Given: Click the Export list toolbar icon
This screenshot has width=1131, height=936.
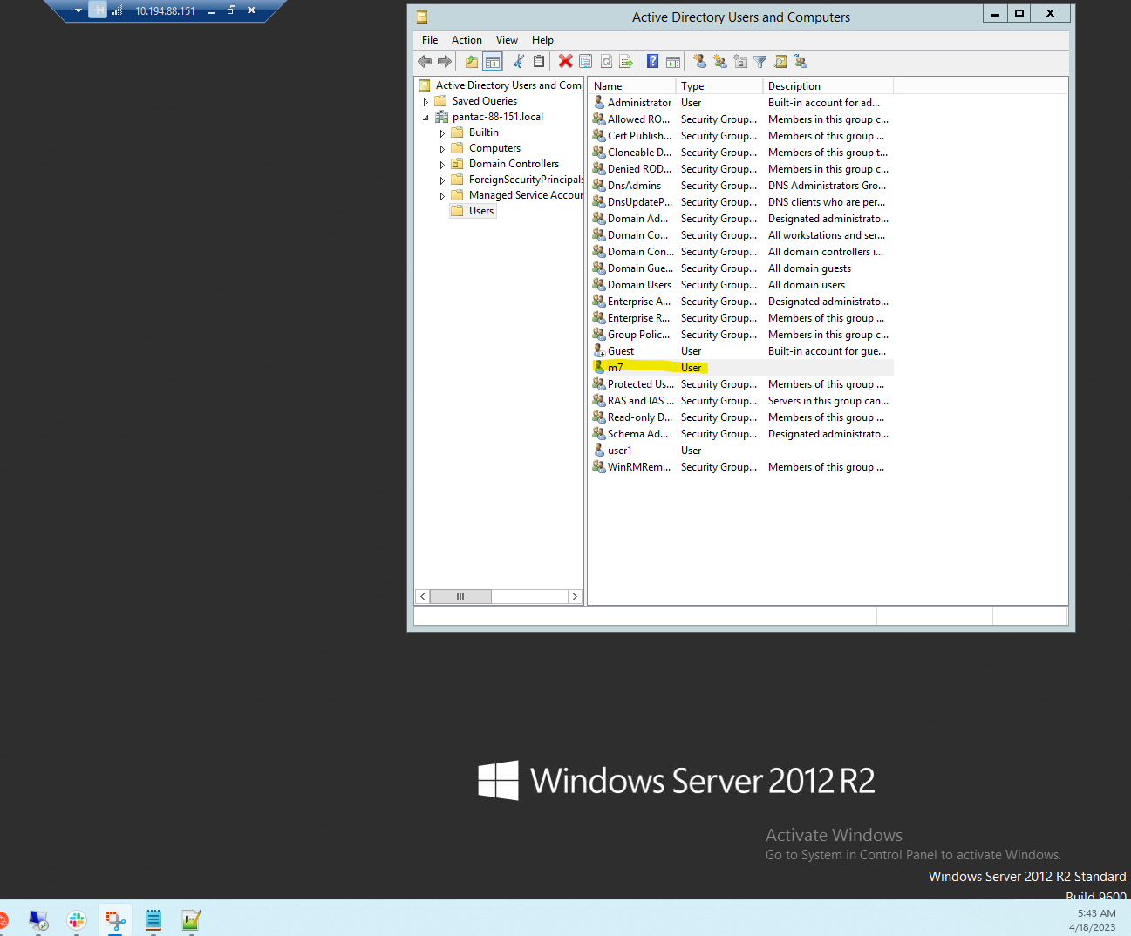Looking at the screenshot, I should pos(626,61).
